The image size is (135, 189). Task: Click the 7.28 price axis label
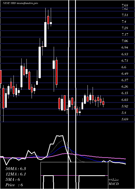coord(125,28)
